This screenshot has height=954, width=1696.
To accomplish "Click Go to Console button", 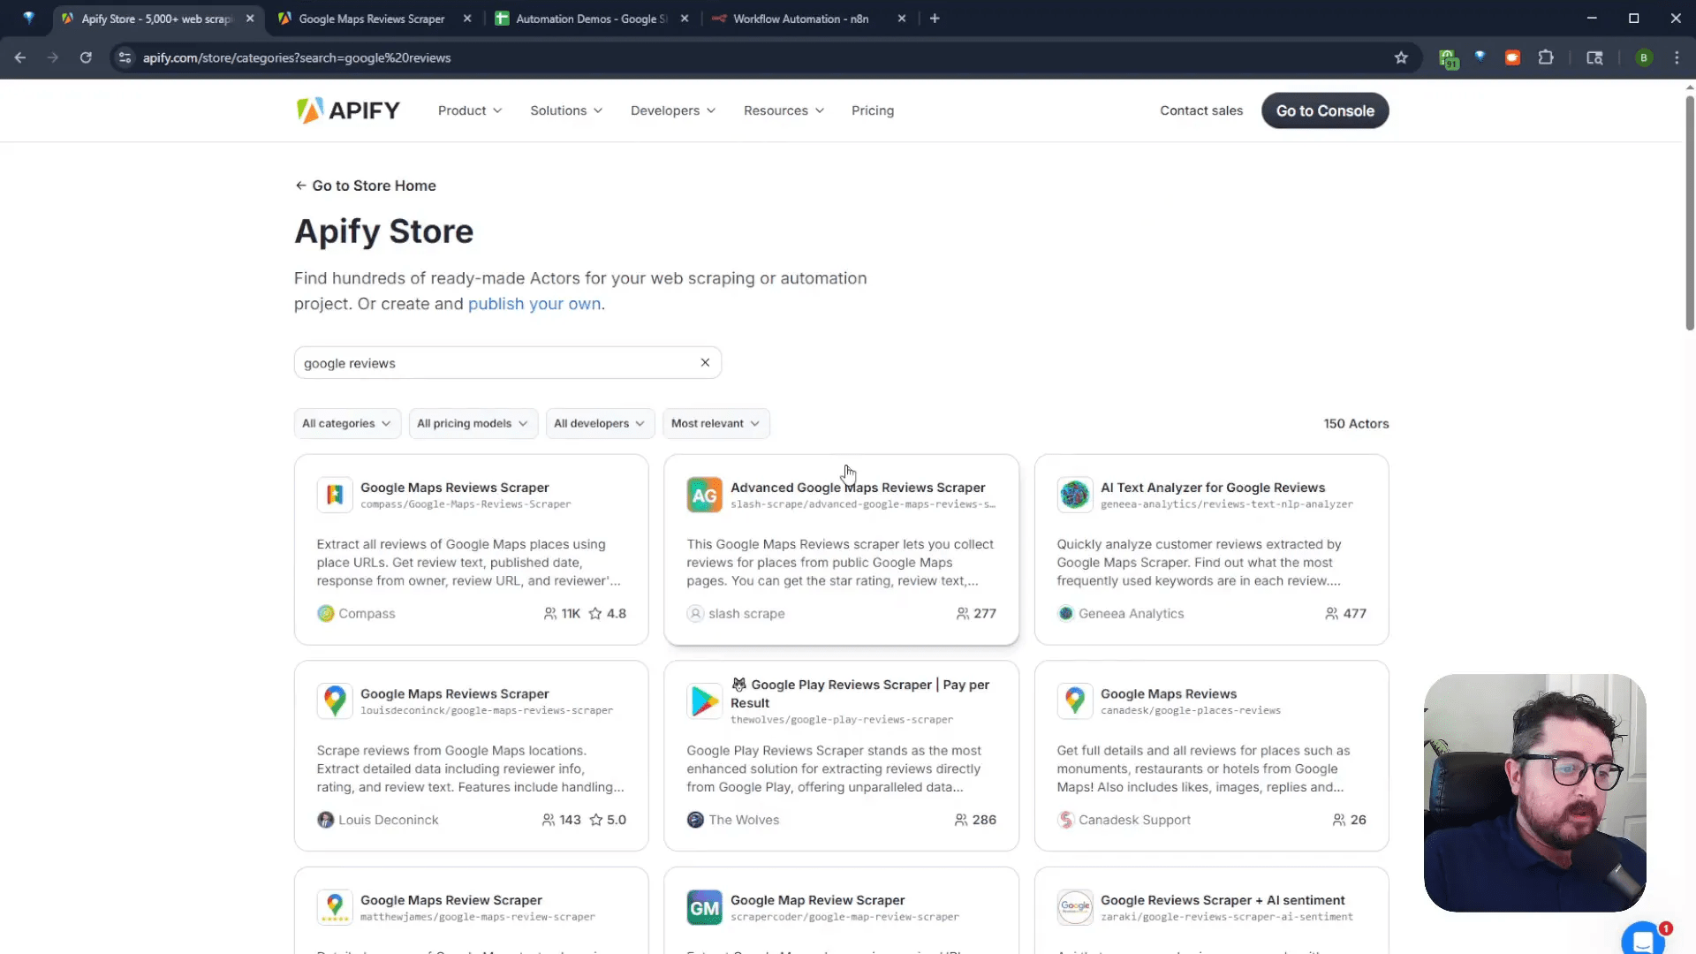I will (1325, 110).
